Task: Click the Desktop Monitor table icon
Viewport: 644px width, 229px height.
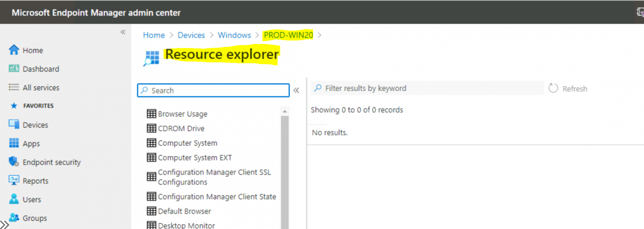Action: click(151, 225)
